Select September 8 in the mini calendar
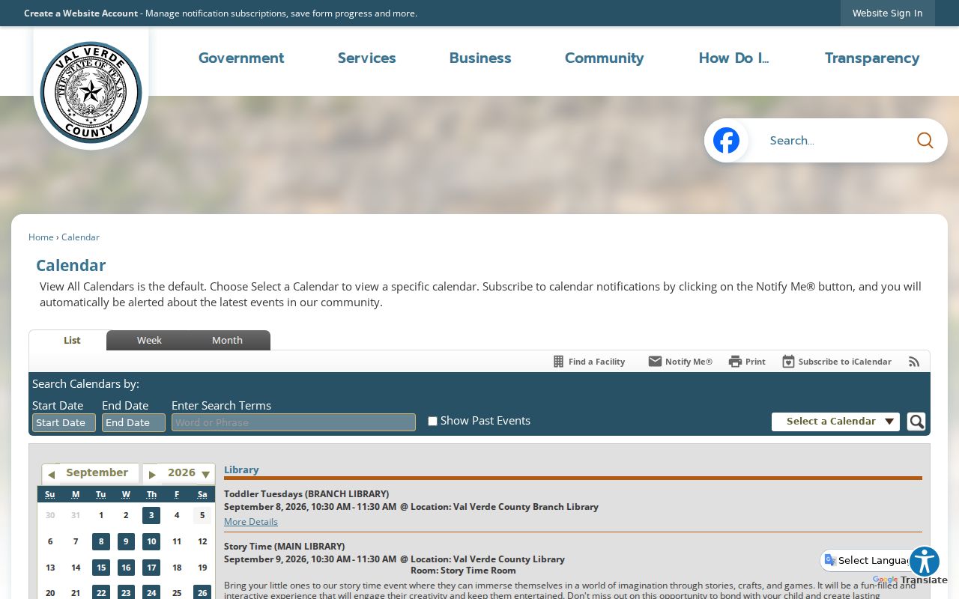This screenshot has width=959, height=599. tap(101, 541)
